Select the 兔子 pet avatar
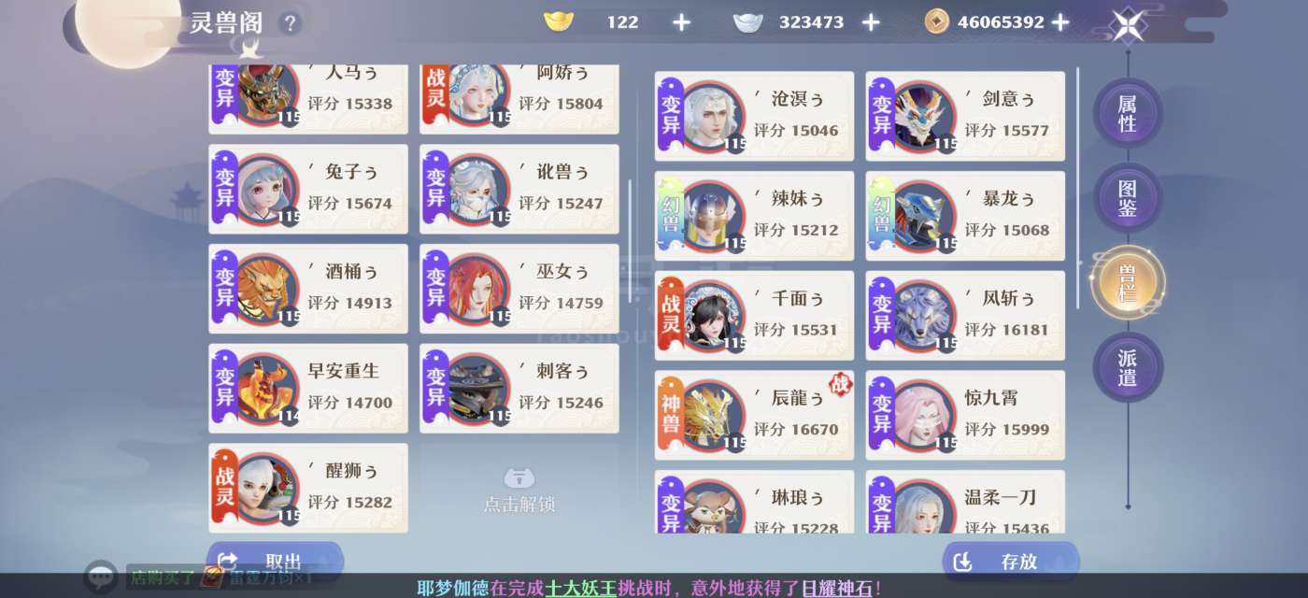The height and width of the screenshot is (598, 1308). [267, 188]
